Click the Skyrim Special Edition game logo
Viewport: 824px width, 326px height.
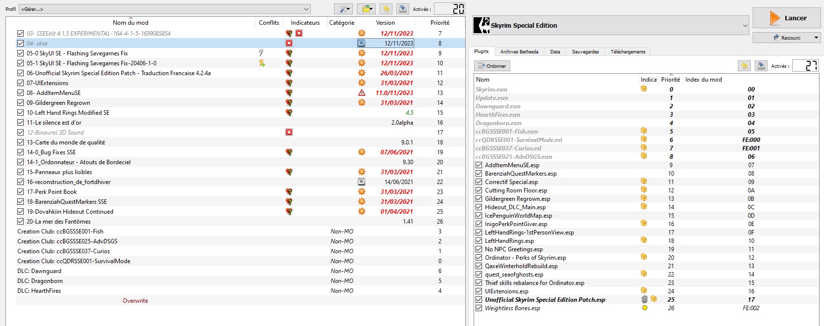(482, 25)
